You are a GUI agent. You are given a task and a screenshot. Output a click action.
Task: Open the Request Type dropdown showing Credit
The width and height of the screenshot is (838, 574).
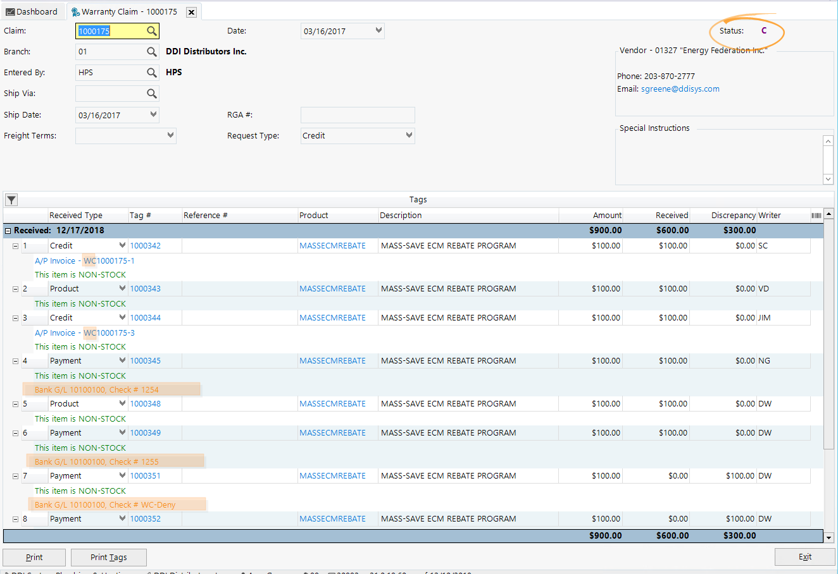pyautogui.click(x=410, y=135)
